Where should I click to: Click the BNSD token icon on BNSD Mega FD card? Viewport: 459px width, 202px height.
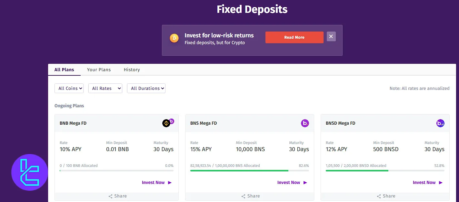(440, 123)
